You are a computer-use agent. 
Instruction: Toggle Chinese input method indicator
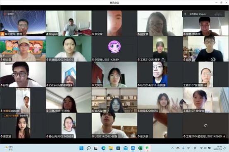pyautogui.click(x=188, y=148)
